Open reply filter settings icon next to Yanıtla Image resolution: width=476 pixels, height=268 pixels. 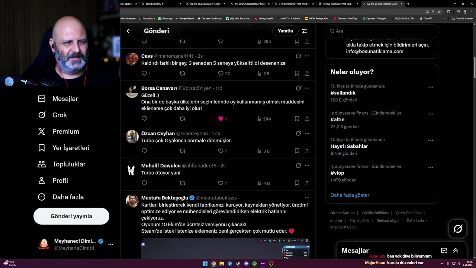coord(304,31)
